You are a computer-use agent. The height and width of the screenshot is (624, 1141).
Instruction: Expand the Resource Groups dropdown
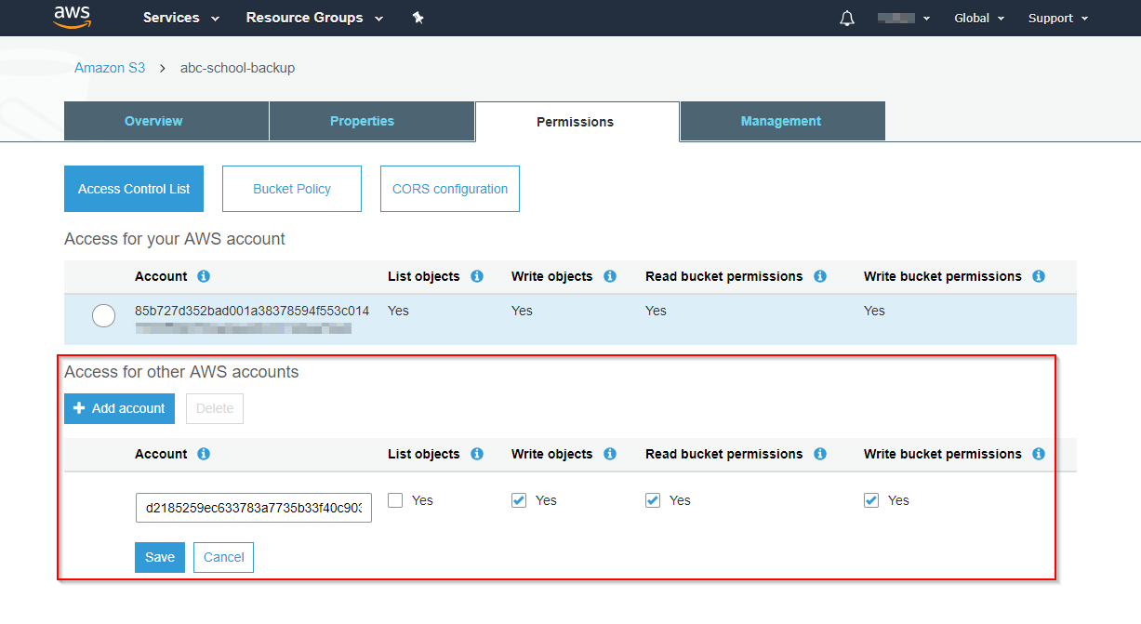coord(314,18)
